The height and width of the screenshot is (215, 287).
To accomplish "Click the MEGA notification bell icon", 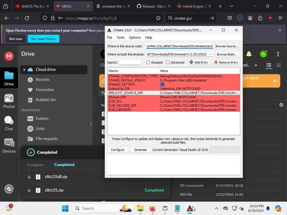I will click(249, 54).
